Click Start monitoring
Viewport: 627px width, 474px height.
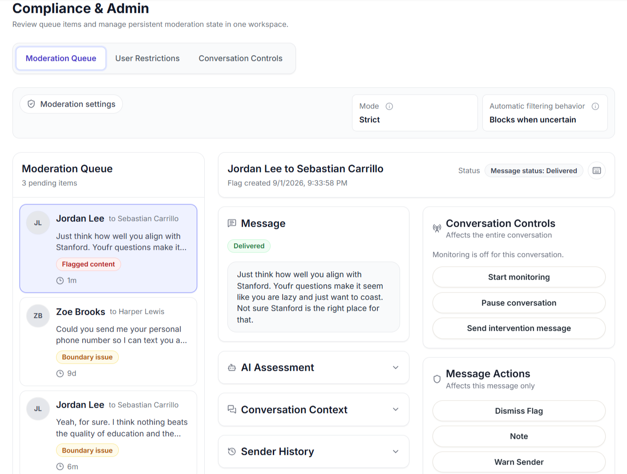click(x=519, y=277)
